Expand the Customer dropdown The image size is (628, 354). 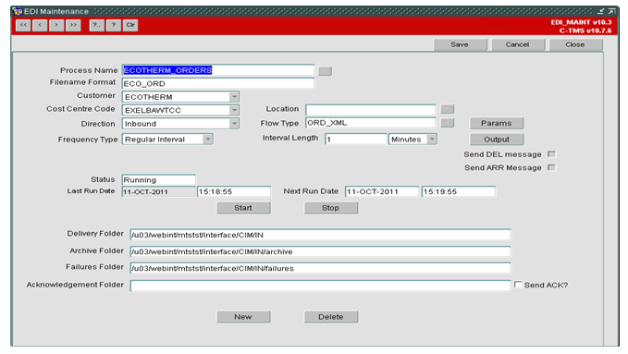(x=234, y=97)
